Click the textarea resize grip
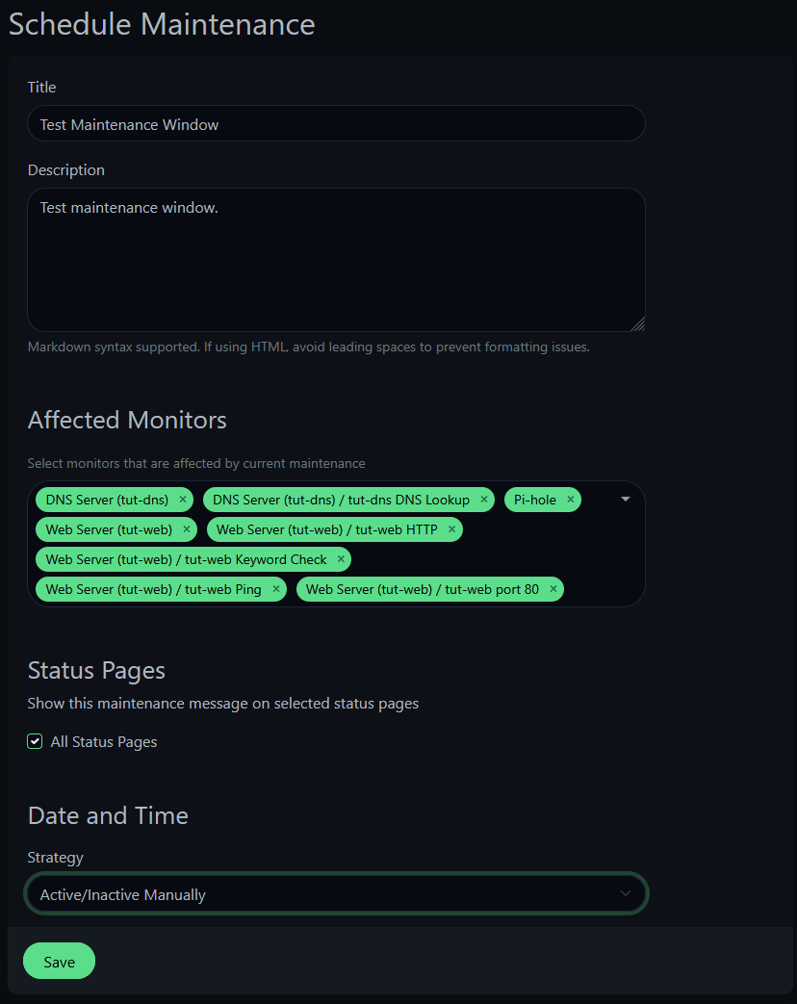 click(x=638, y=324)
